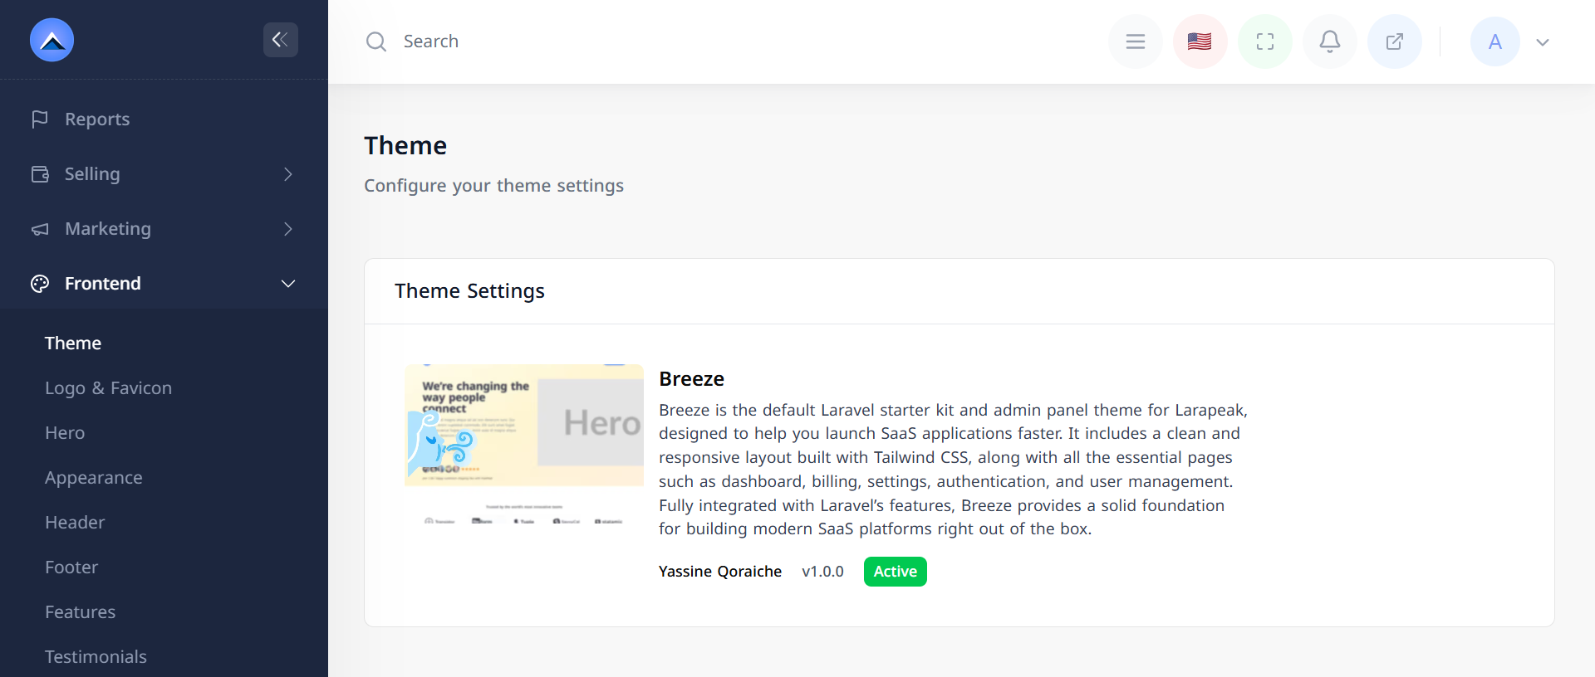1595x677 pixels.
Task: Expand the Marketing menu chevron
Action: (287, 229)
